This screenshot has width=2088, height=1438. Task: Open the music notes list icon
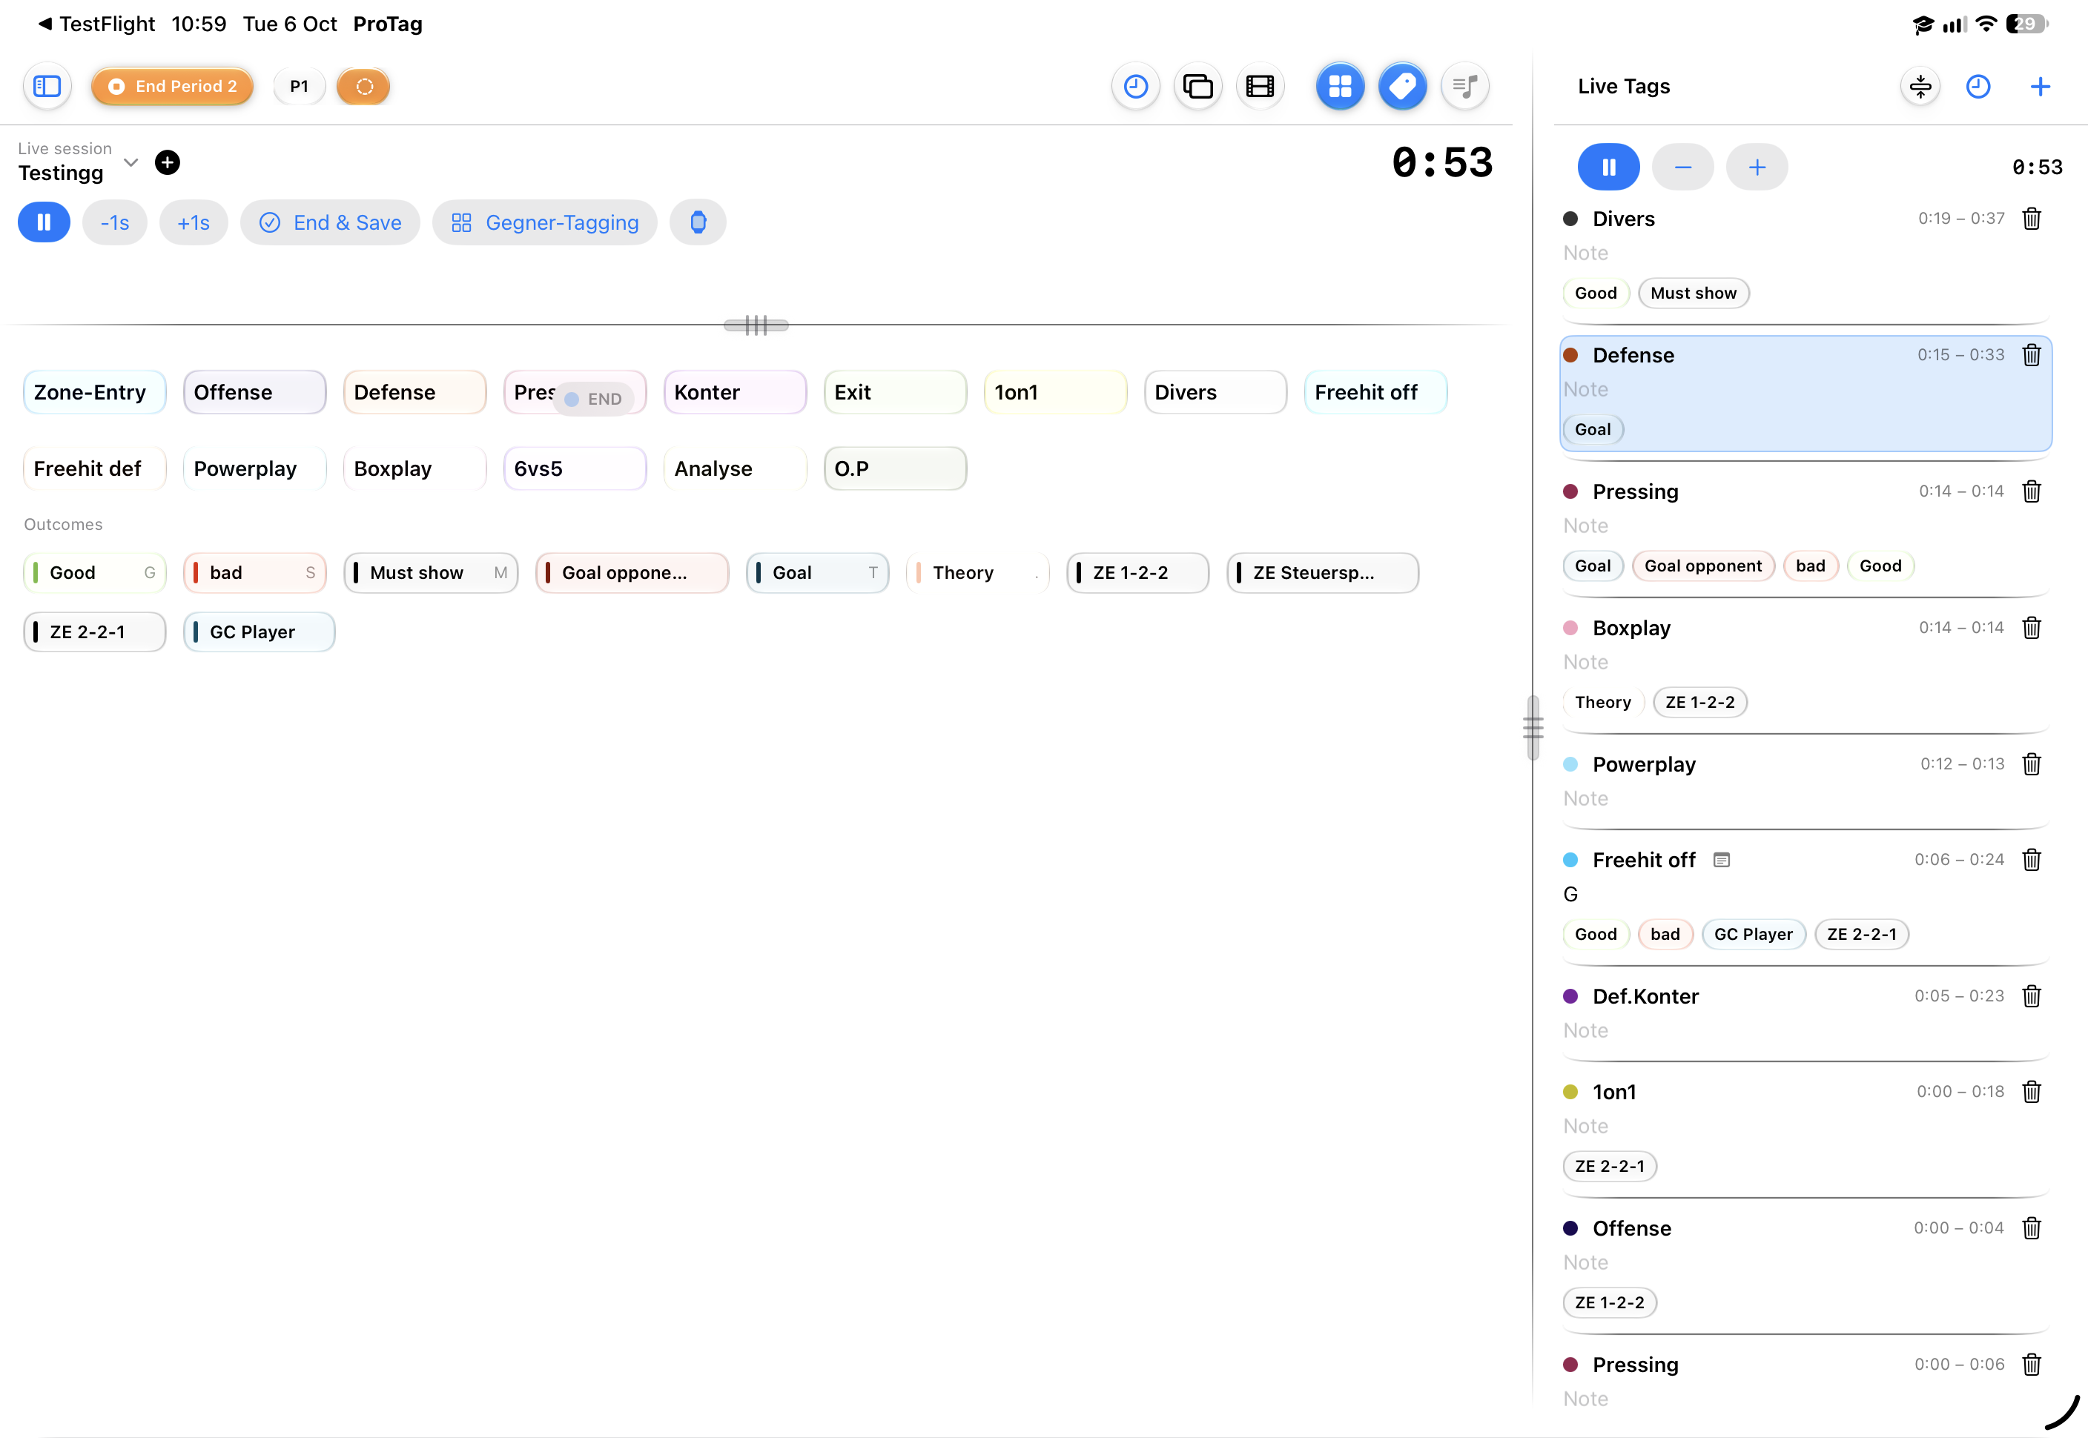pos(1465,87)
